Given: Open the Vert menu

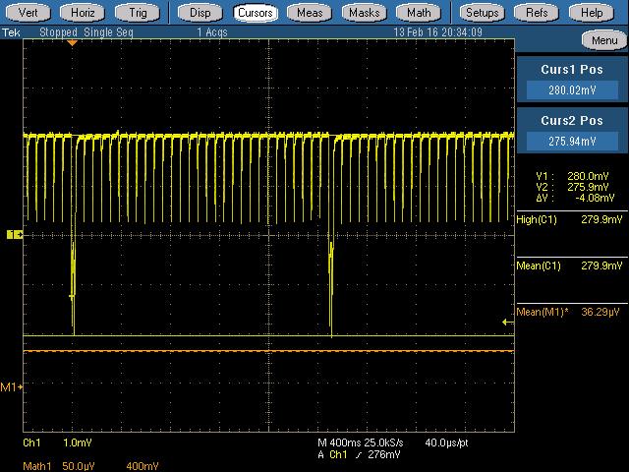Looking at the screenshot, I should click(29, 13).
